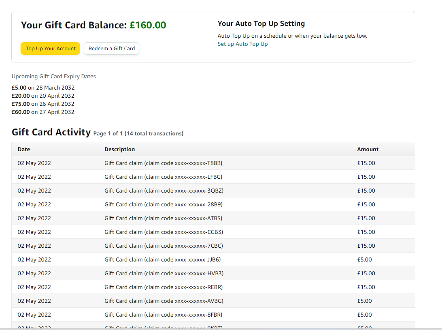Click the £160.00 gift card balance amount
Image resolution: width=442 pixels, height=330 pixels.
148,25
